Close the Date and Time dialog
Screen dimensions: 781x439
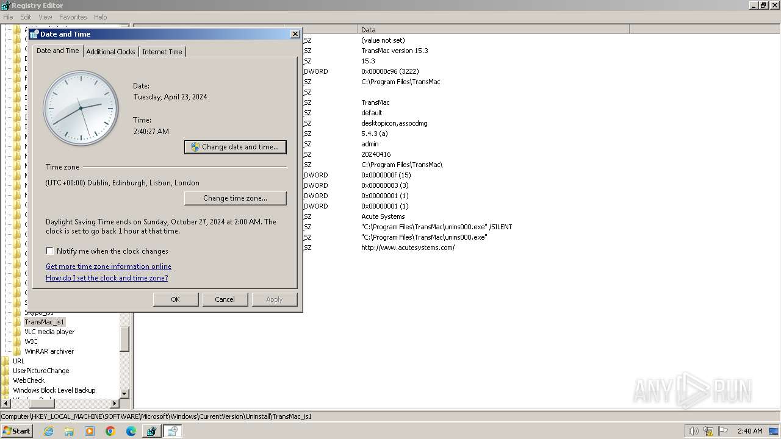[x=295, y=34]
